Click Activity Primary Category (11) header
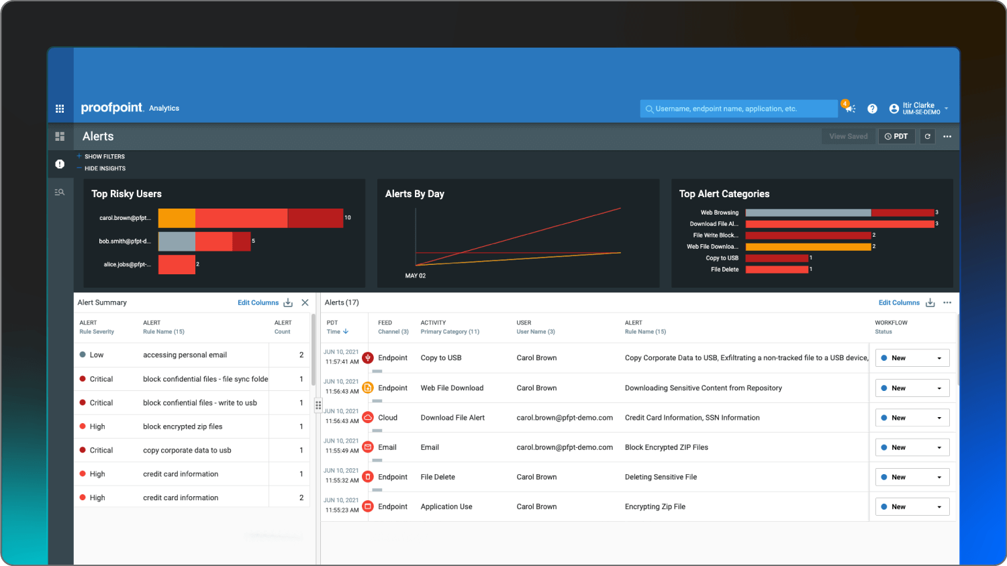 tap(450, 327)
